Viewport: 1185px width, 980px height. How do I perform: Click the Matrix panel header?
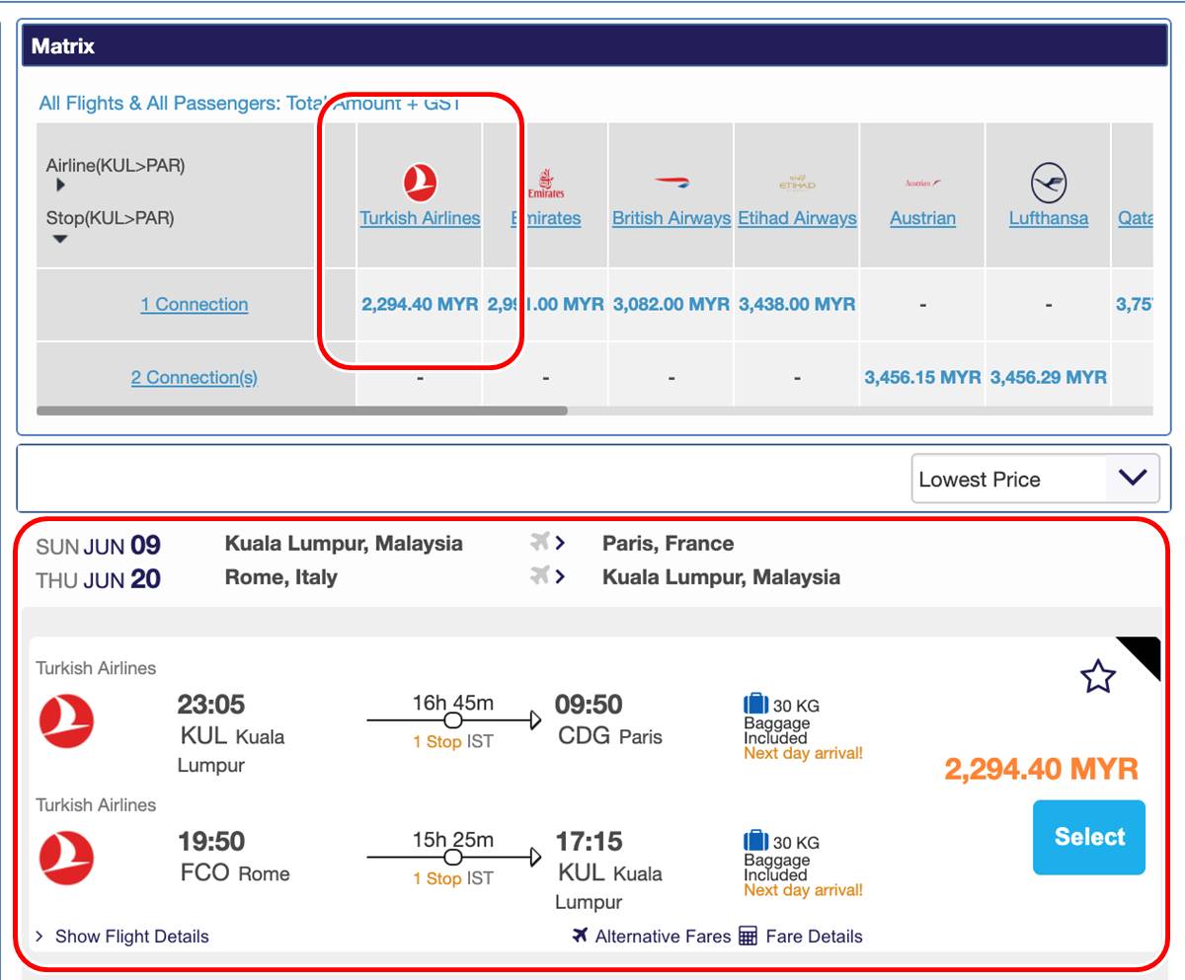(594, 45)
